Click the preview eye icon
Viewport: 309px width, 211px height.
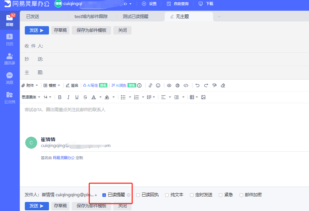tap(169, 85)
